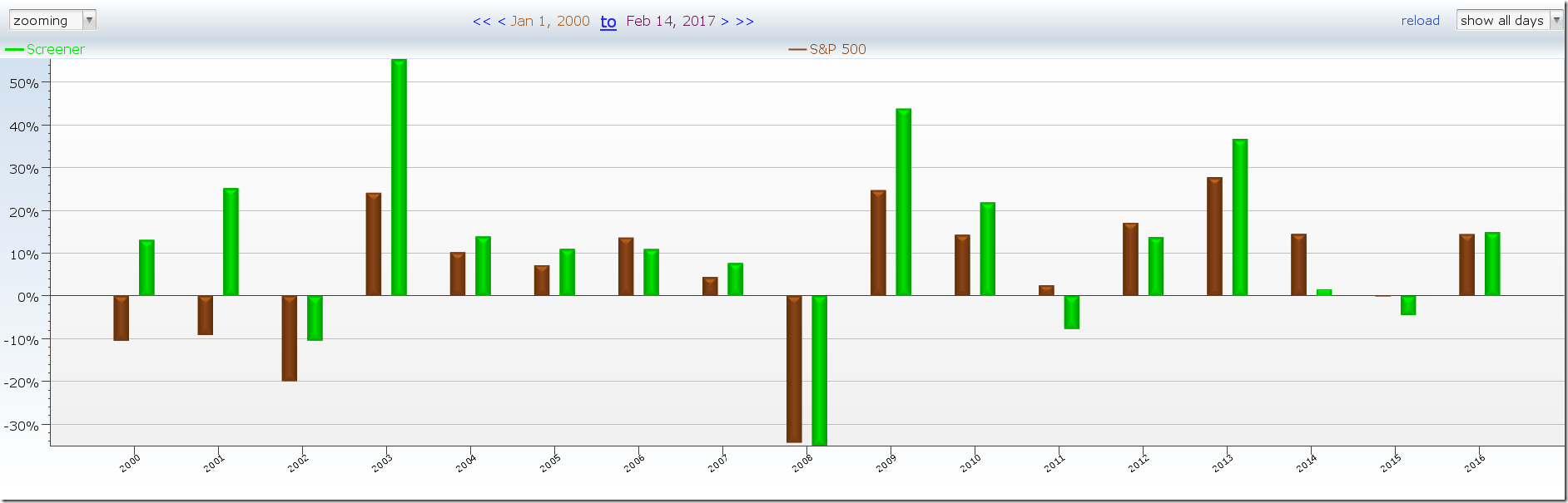Viewport: 1568px width, 503px height.
Task: Select the brown S&P 500 bar for 2010
Action: 962,265
